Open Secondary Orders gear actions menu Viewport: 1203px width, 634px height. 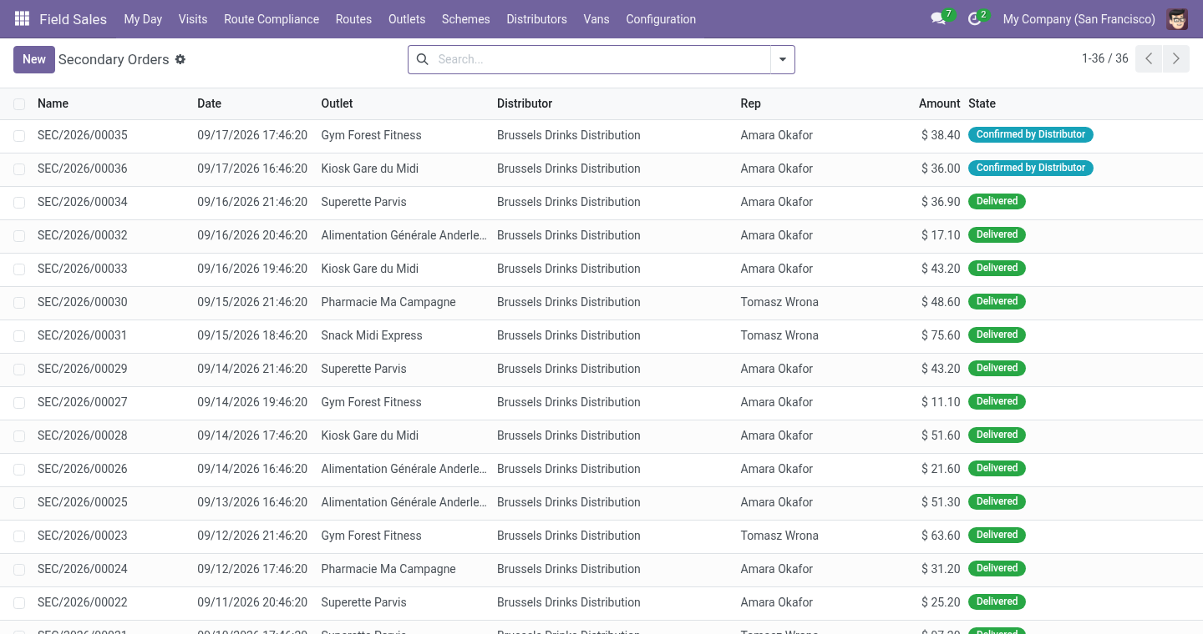pos(180,59)
